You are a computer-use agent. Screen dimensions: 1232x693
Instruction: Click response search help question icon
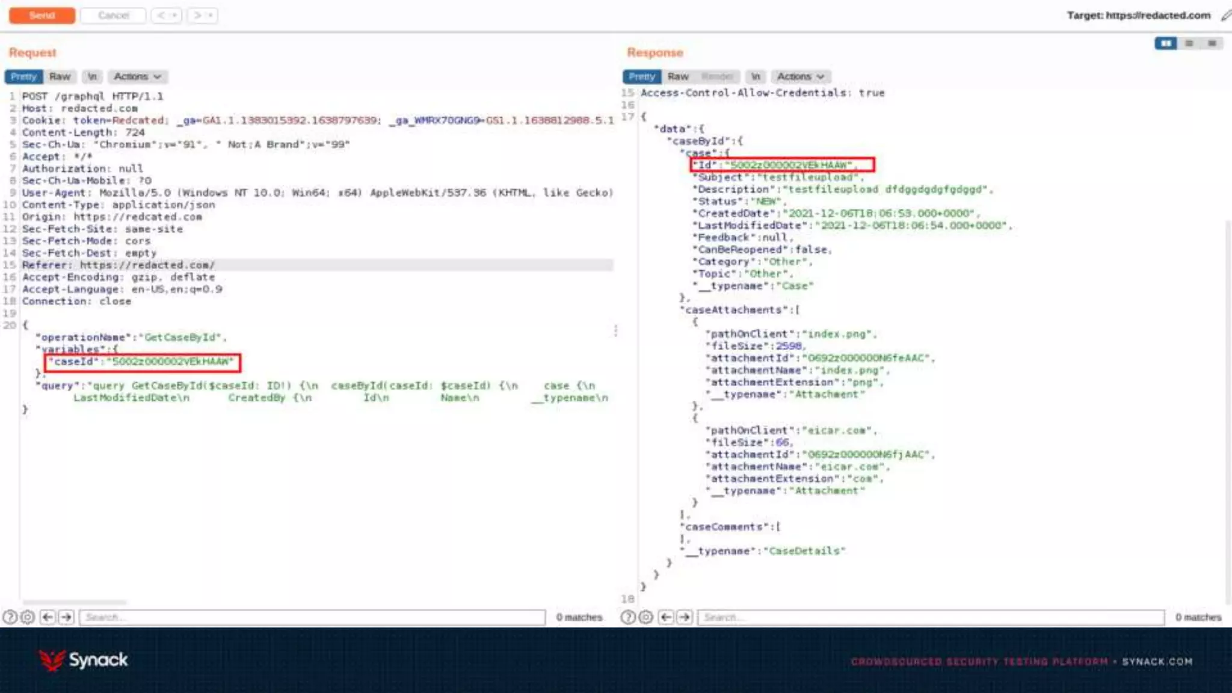627,617
